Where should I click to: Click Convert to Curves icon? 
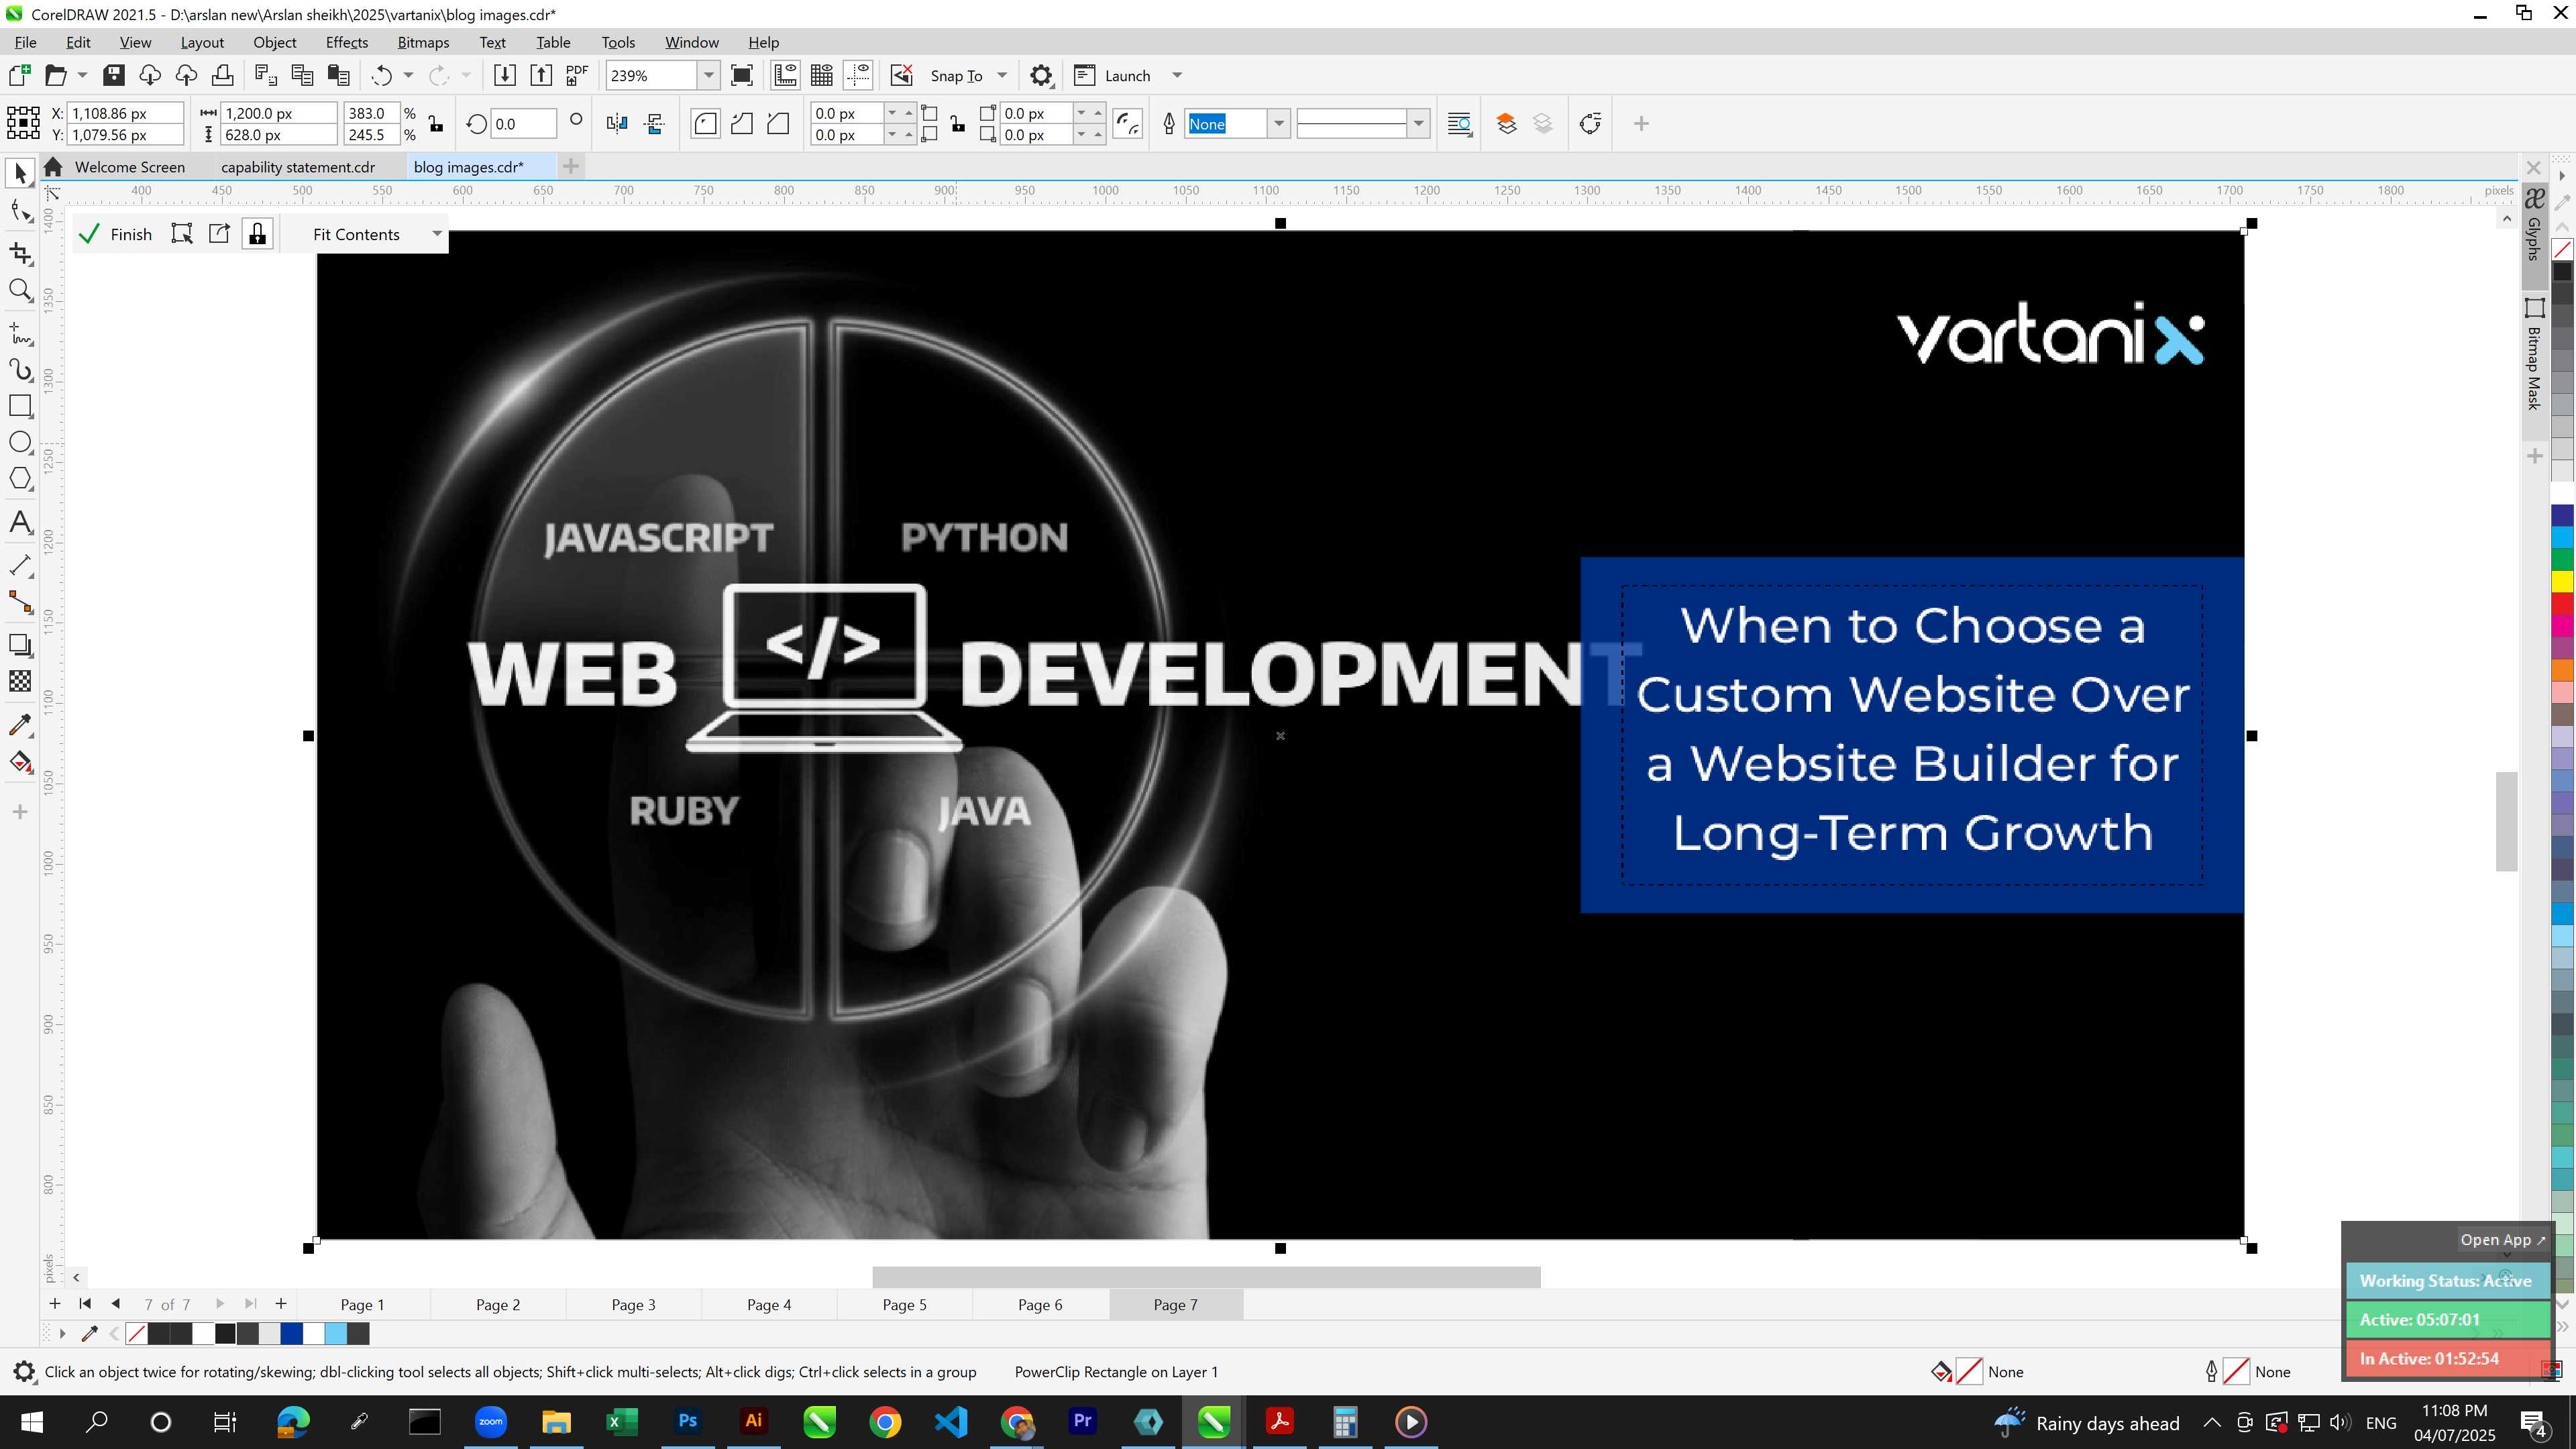[1590, 124]
